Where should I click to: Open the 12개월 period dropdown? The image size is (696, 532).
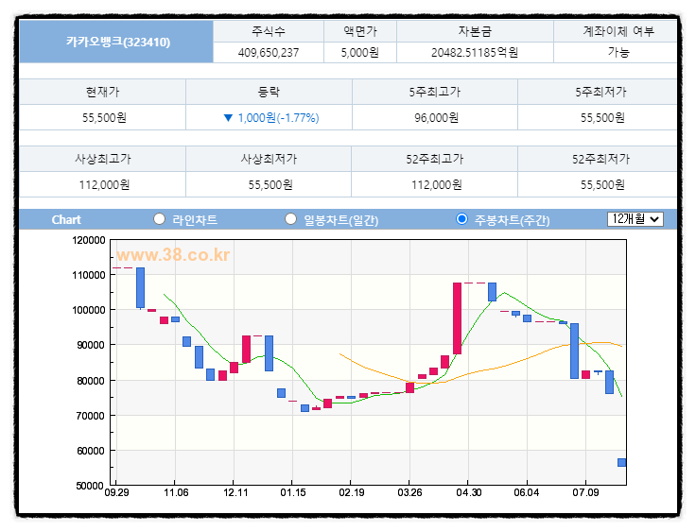(x=635, y=219)
